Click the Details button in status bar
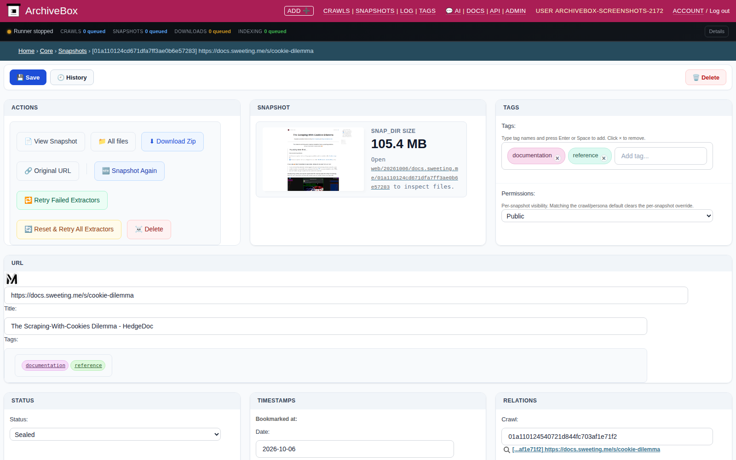Image resolution: width=736 pixels, height=460 pixels. [716, 31]
